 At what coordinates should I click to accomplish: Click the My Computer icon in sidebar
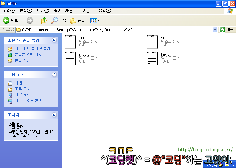tap(10, 95)
